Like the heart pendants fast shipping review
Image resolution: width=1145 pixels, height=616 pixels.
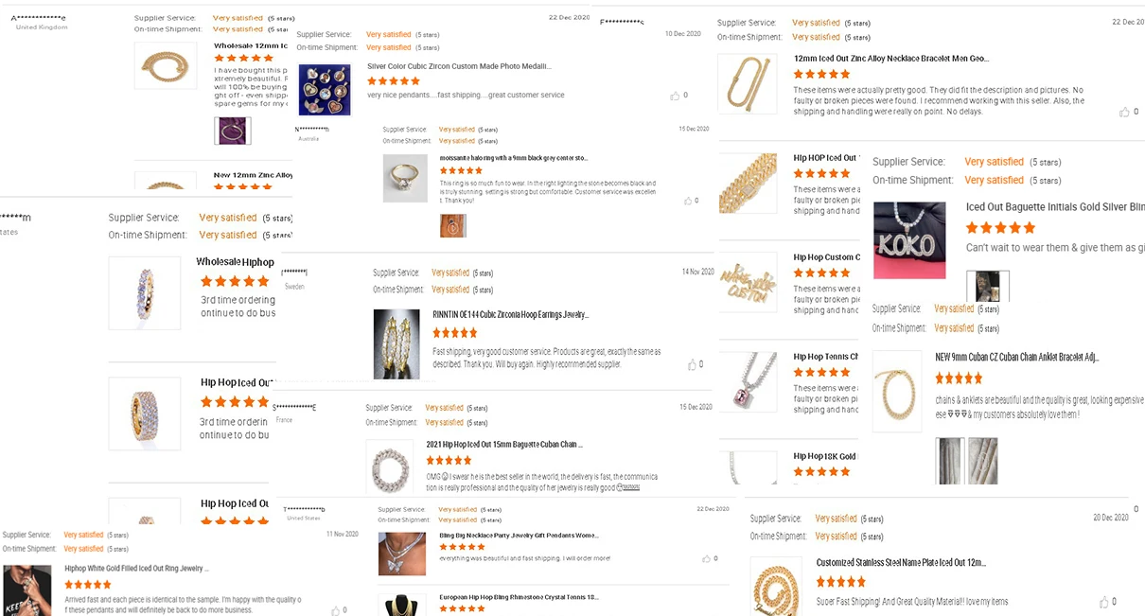[673, 96]
